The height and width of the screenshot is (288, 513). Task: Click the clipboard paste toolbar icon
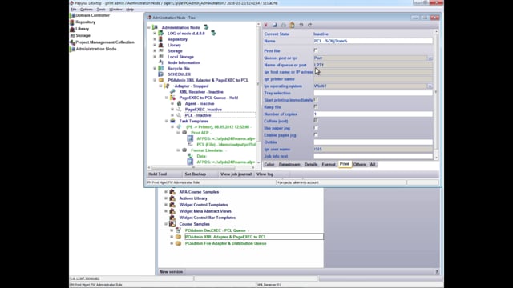[292, 25]
